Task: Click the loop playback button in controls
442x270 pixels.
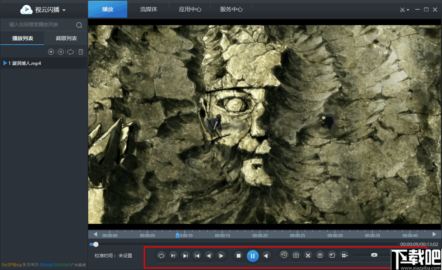Action: [x=161, y=256]
